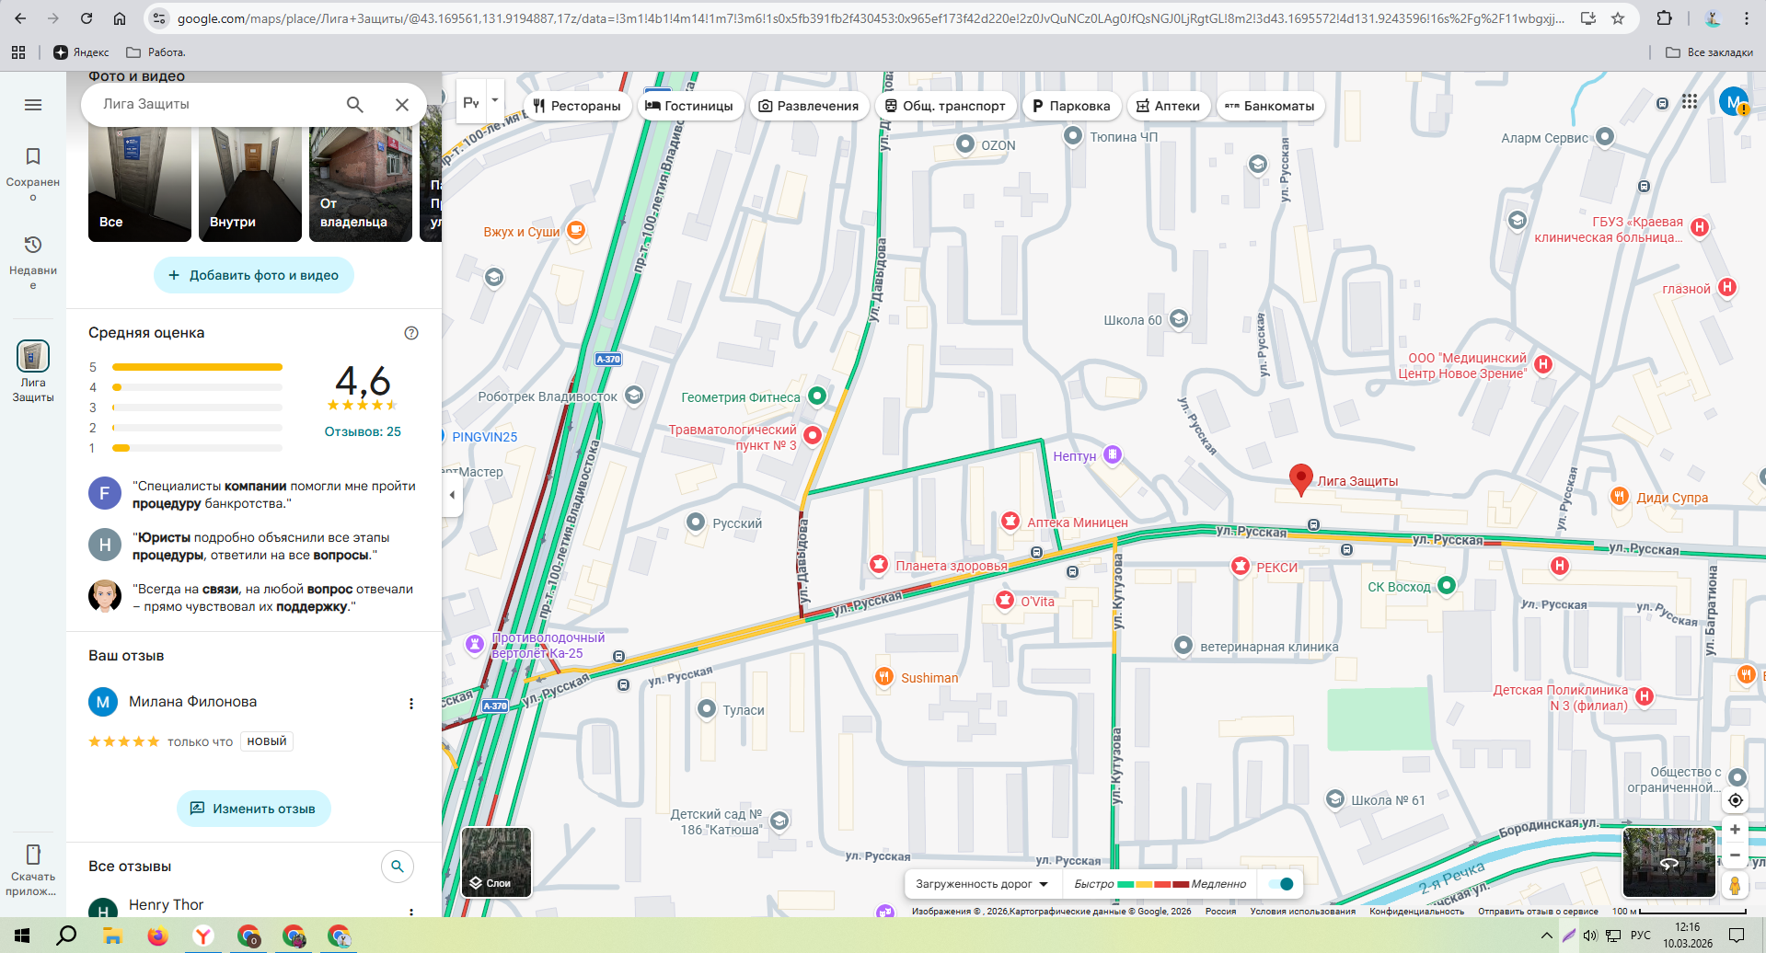Filter nearby by Гостиницы chip
1766x953 pixels.
(x=689, y=106)
